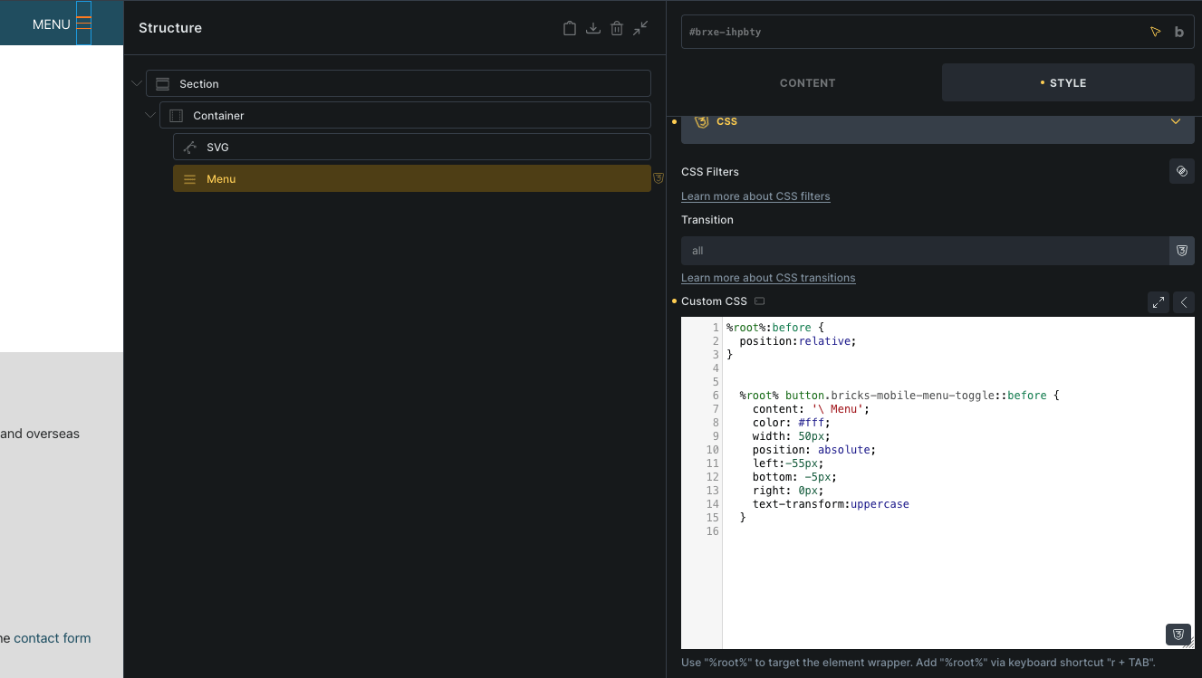Collapse the CSS group with its chevron
1202x678 pixels.
pyautogui.click(x=1176, y=121)
